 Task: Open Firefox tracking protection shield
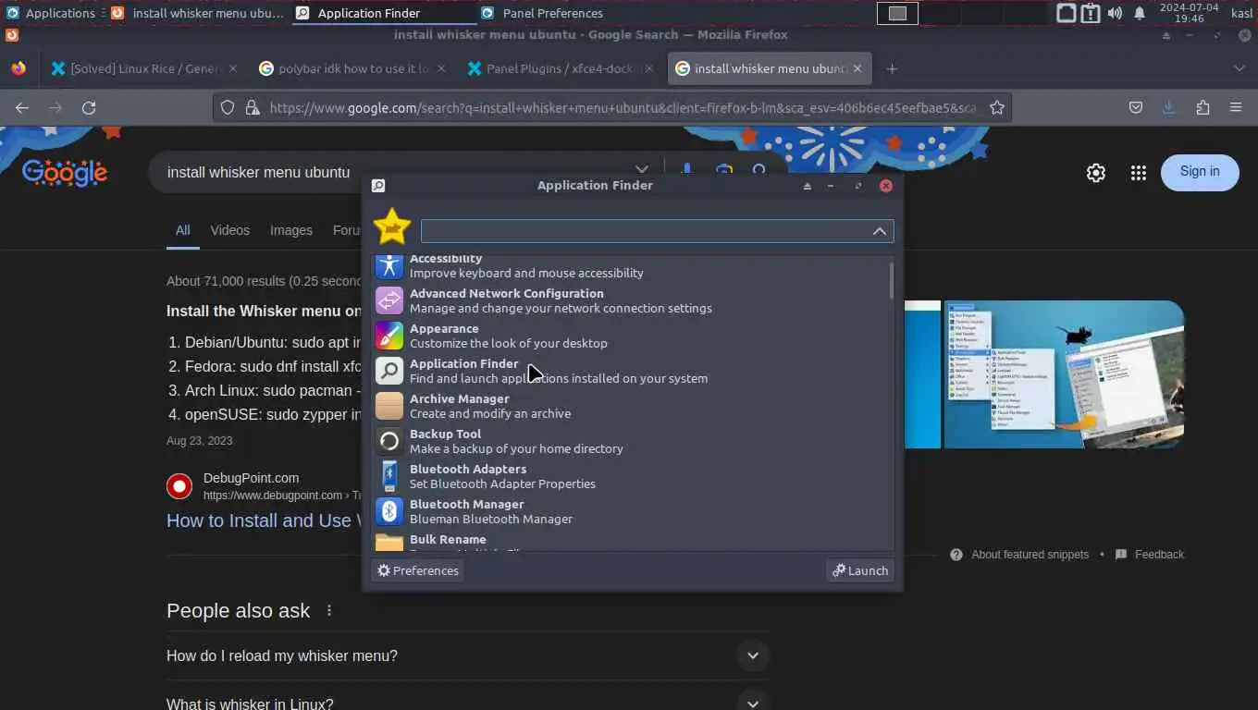pos(228,108)
